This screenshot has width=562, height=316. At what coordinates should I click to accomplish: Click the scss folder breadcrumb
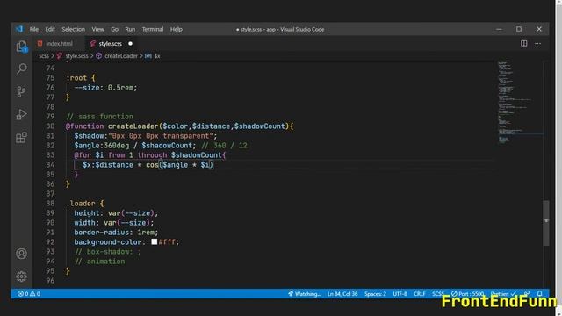click(x=44, y=56)
